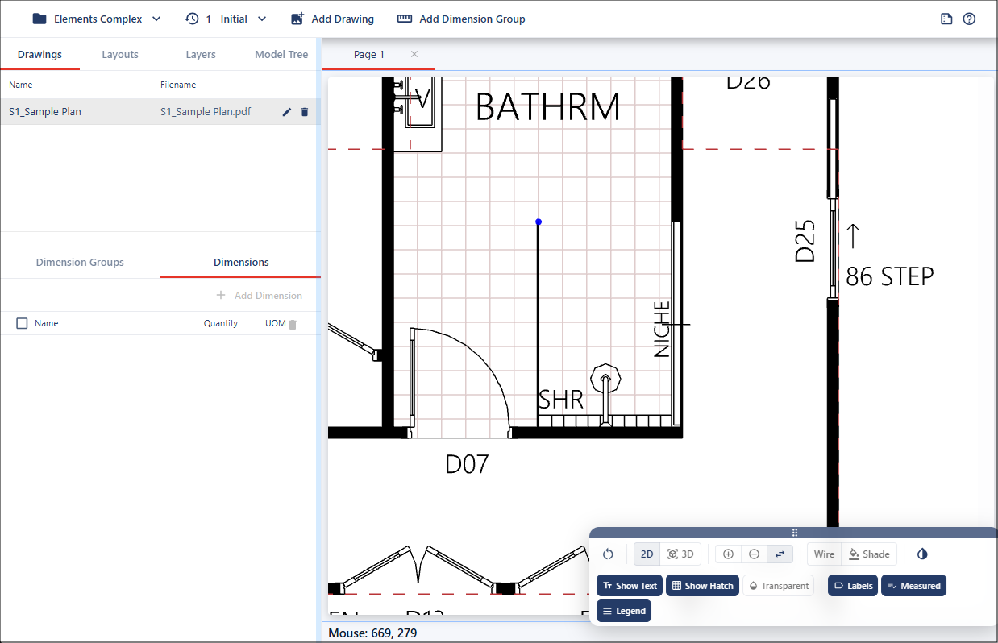
Task: Open the notes document icon at top right
Action: click(946, 19)
